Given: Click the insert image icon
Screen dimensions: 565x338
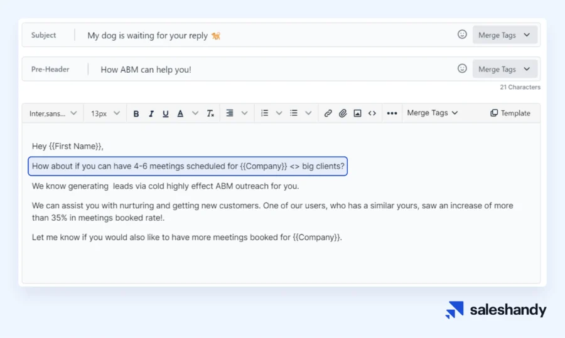Looking at the screenshot, I should tap(357, 114).
